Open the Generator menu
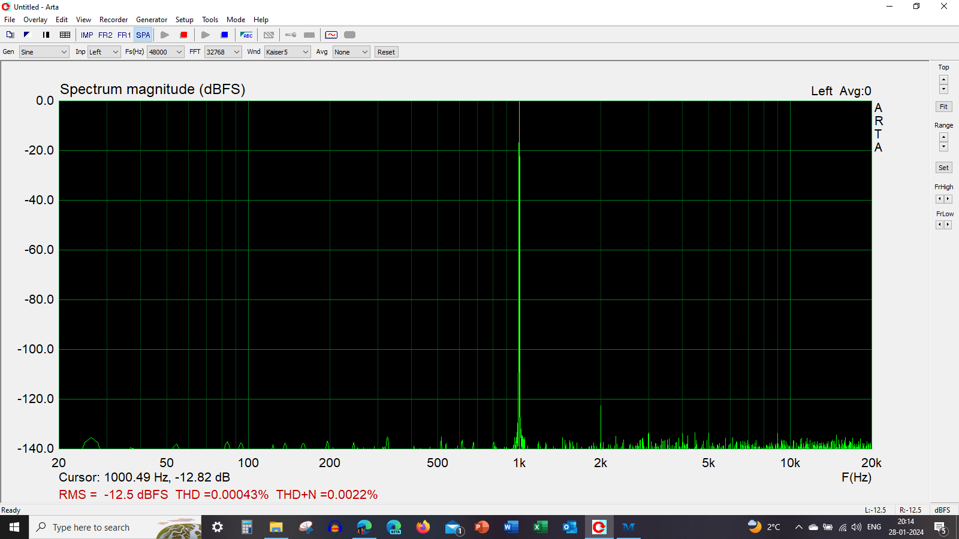959x539 pixels. coord(152,20)
